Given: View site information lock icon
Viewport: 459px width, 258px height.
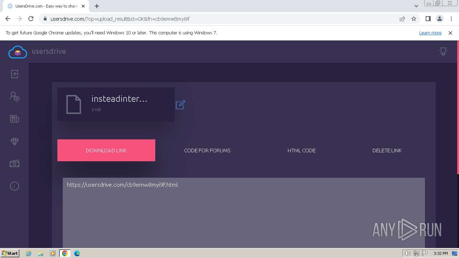Looking at the screenshot, I should tap(45, 19).
